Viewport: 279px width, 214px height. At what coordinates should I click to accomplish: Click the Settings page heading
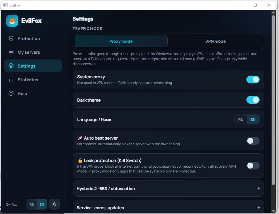point(83,19)
